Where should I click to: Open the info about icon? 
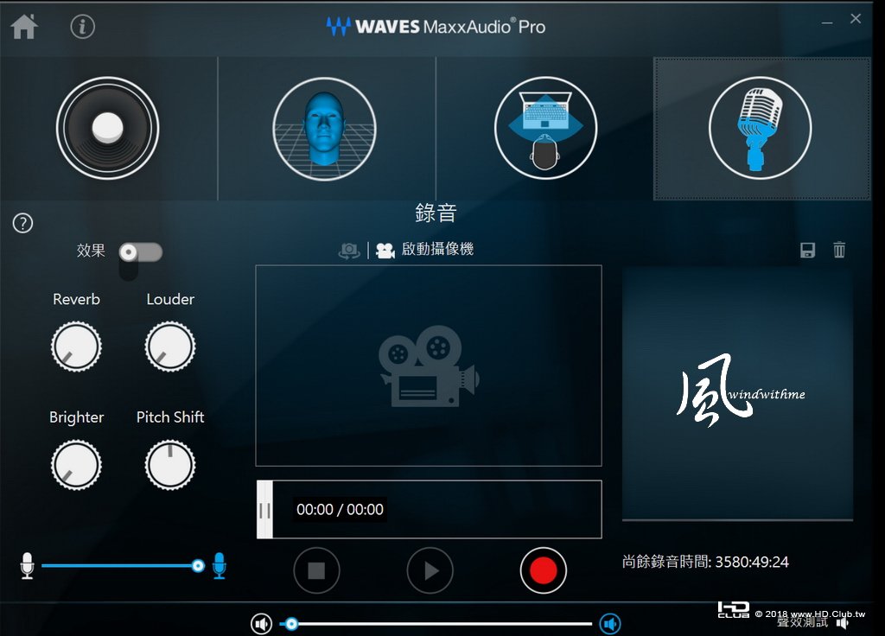coord(82,27)
